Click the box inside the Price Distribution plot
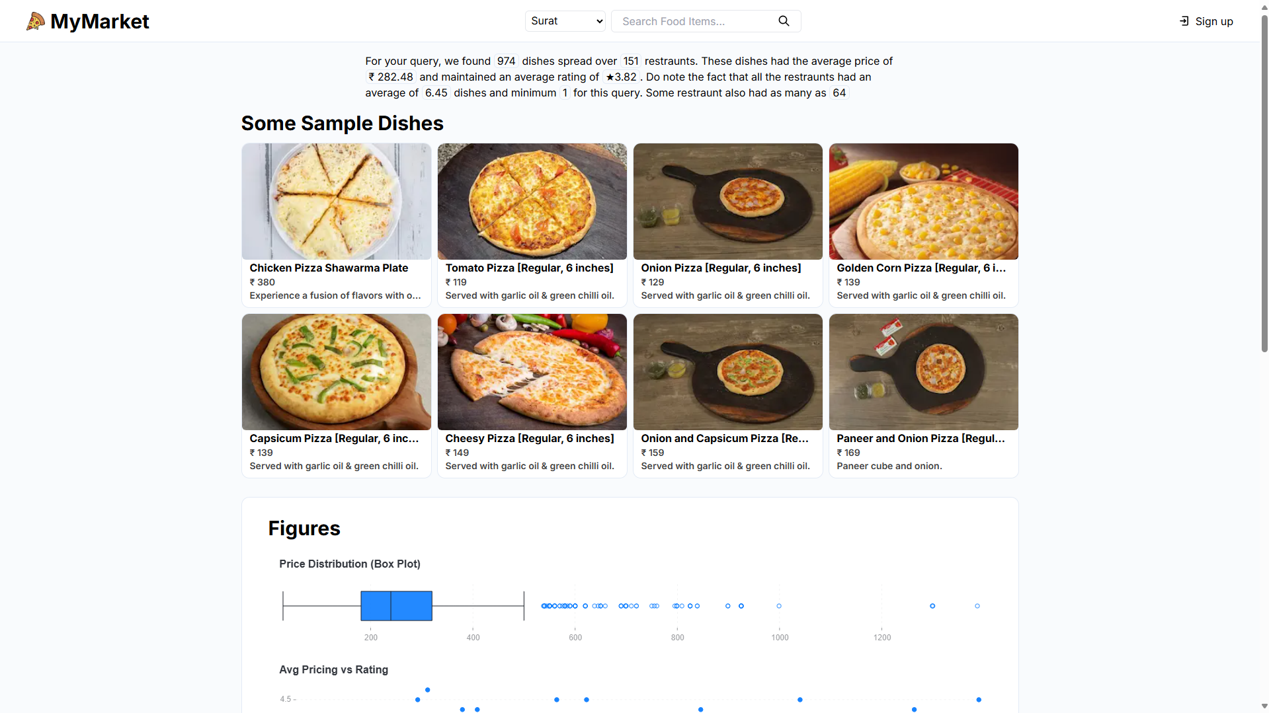Viewport: 1269px width, 713px height. [x=395, y=606]
